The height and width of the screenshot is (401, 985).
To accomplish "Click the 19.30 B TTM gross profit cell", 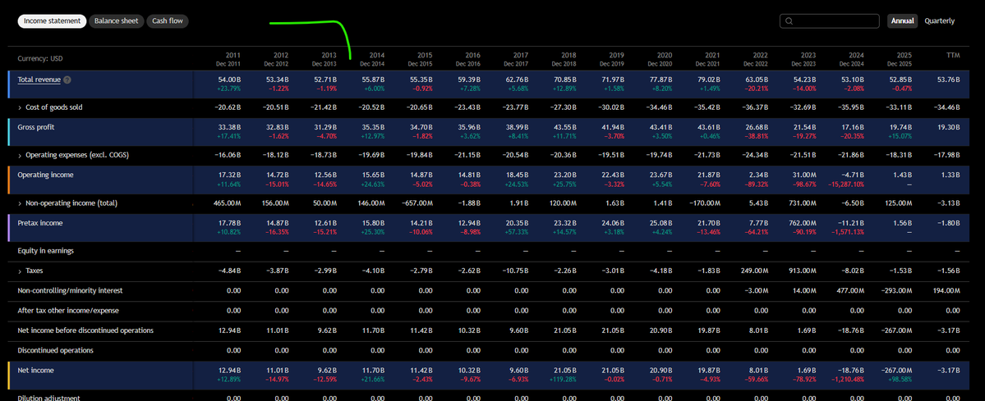I will (x=949, y=127).
